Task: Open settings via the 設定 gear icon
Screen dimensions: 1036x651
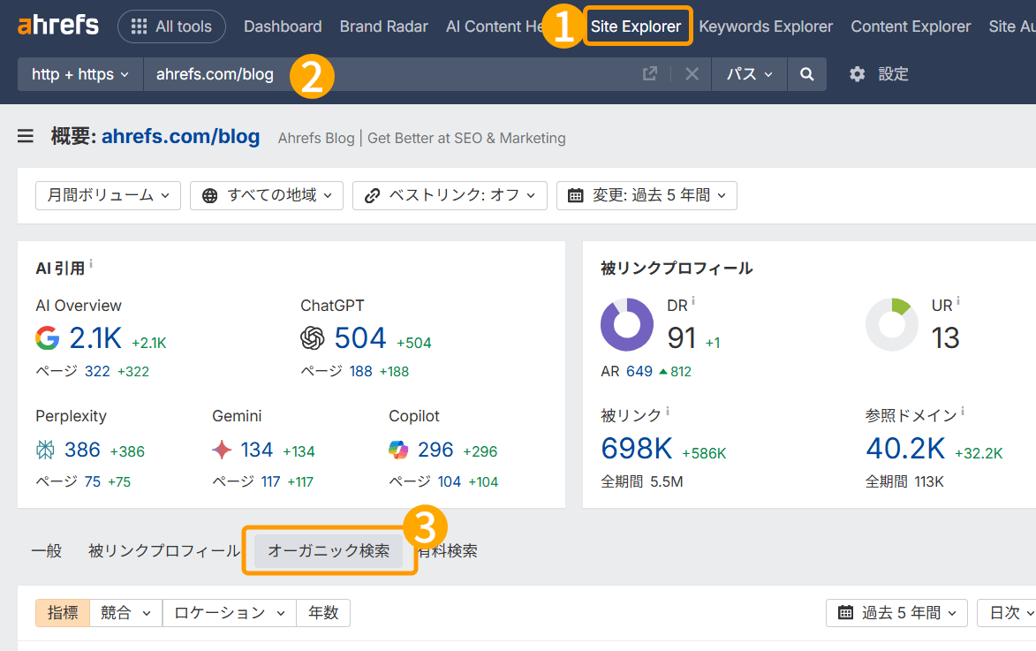Action: pos(856,74)
